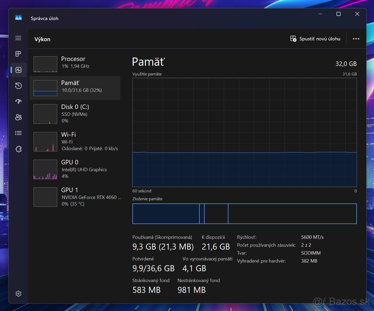Click the memory usage graph
This screenshot has width=374, height=311.
(x=244, y=132)
